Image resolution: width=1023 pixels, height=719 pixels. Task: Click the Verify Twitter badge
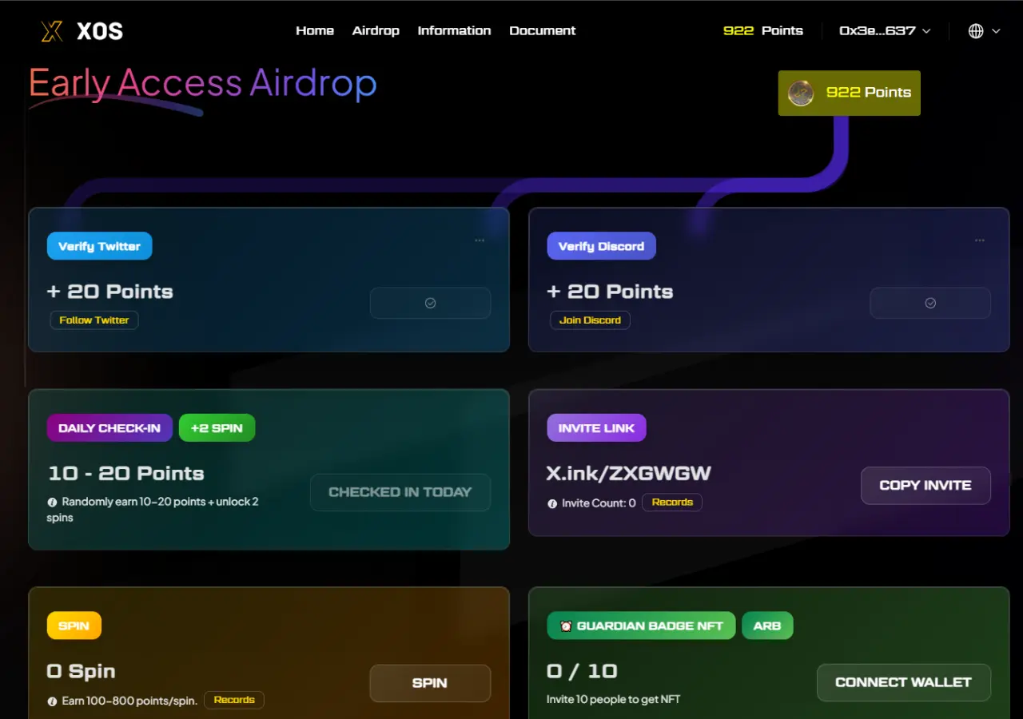[x=100, y=246]
